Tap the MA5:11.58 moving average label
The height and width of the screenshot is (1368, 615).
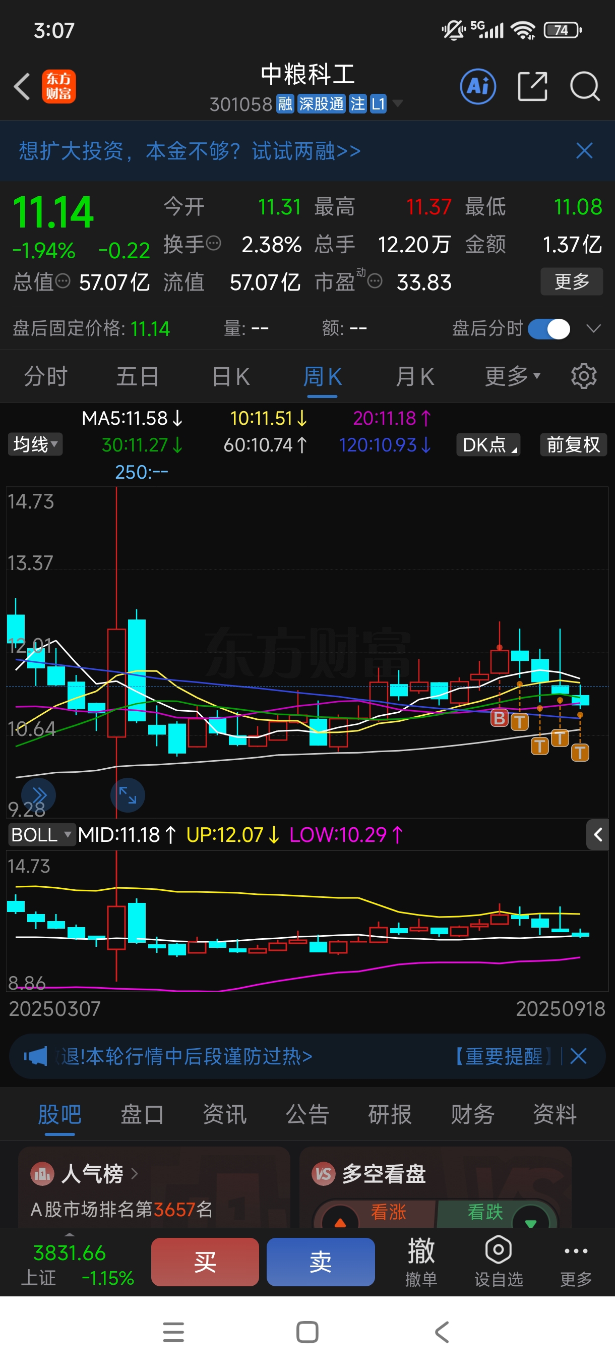pos(132,418)
